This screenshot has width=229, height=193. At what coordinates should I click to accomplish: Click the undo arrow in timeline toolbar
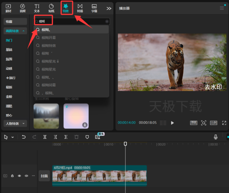pyautogui.click(x=24, y=137)
